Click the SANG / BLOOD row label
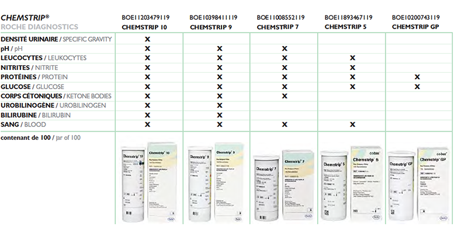Screen dimensions: 454x240 point(23,125)
